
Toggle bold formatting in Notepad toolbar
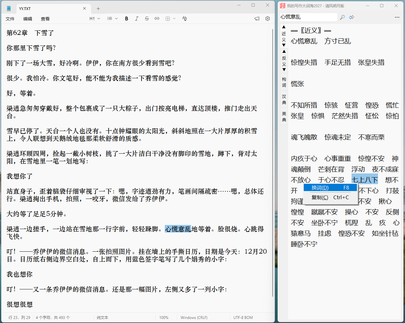coord(126,19)
